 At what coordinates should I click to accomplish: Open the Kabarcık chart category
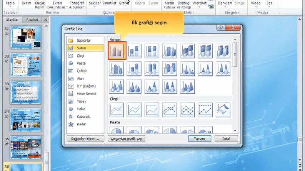(x=85, y=116)
